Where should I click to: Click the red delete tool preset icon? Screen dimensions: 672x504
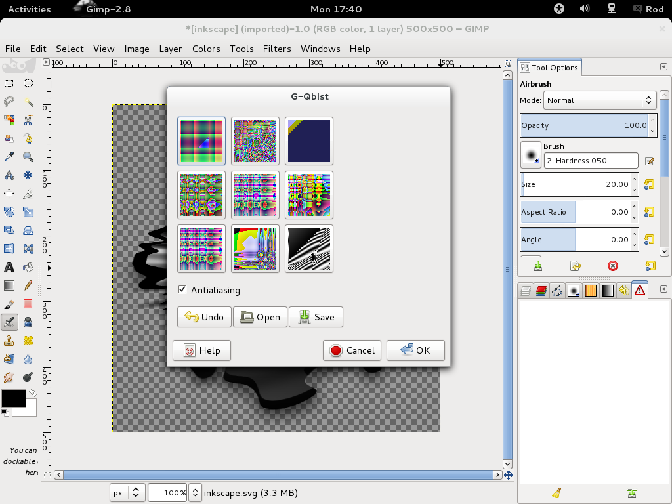613,266
